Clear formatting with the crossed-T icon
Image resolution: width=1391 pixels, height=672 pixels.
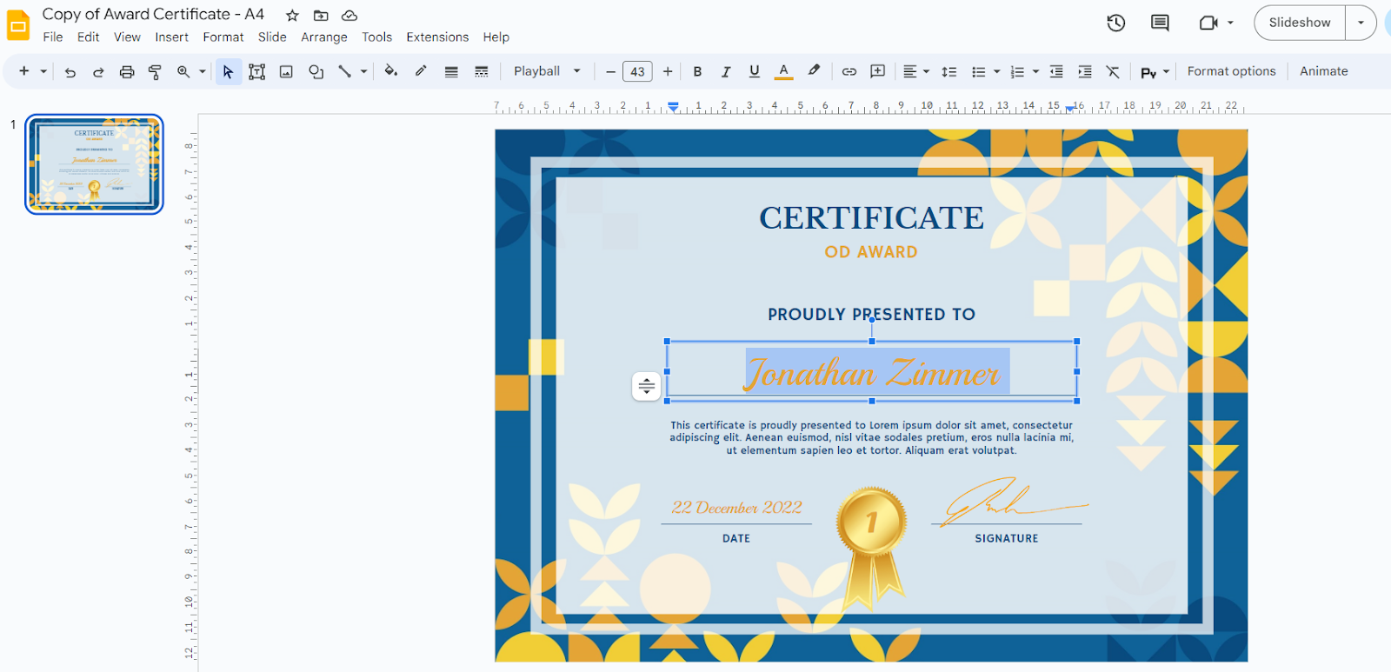point(1113,72)
